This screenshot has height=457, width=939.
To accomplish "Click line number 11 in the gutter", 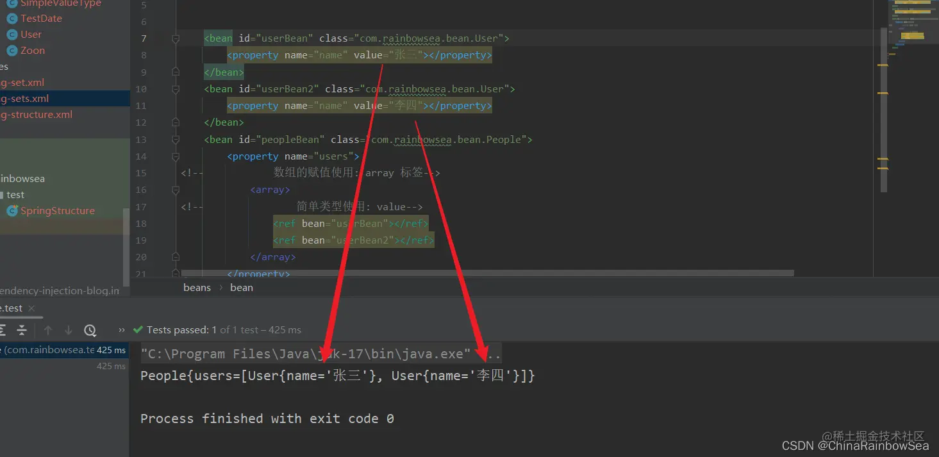I will pyautogui.click(x=141, y=106).
